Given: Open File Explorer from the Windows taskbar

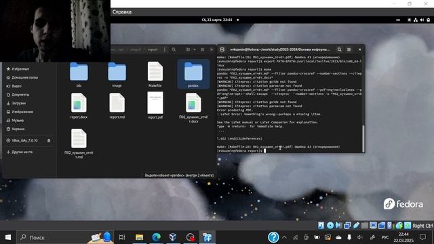Looking at the screenshot, I should (x=139, y=237).
